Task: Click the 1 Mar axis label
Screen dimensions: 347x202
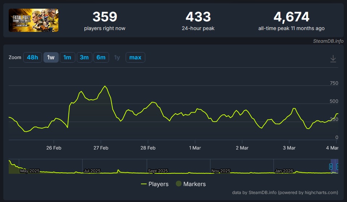Action: (195, 148)
